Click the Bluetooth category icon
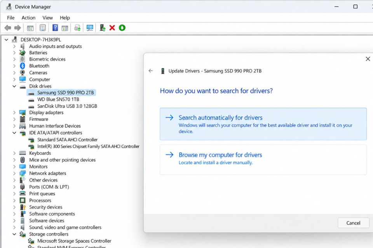 [23, 66]
